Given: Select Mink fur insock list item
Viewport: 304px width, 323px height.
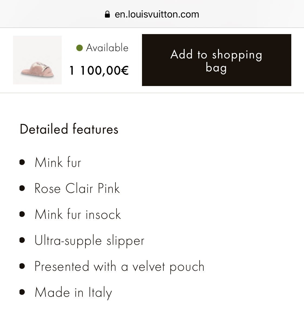Looking at the screenshot, I should point(78,215).
